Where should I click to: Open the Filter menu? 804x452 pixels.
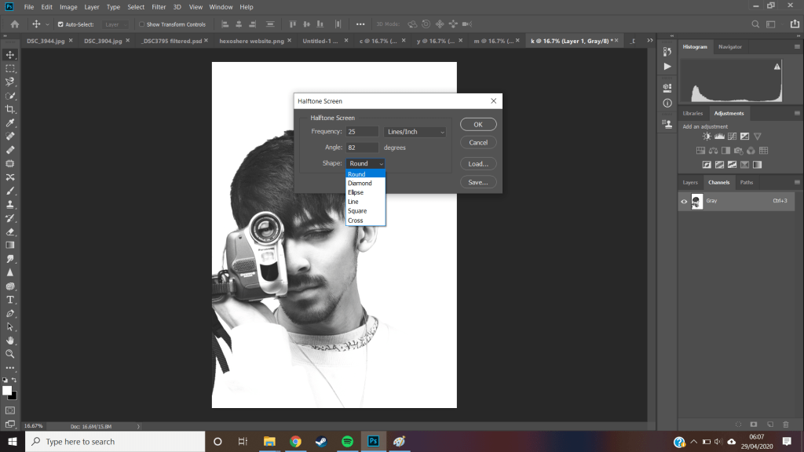[x=159, y=7]
